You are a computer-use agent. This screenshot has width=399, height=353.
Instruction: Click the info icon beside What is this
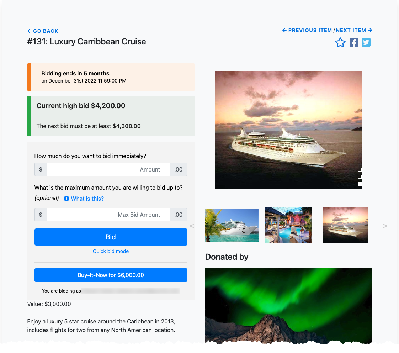tap(66, 199)
